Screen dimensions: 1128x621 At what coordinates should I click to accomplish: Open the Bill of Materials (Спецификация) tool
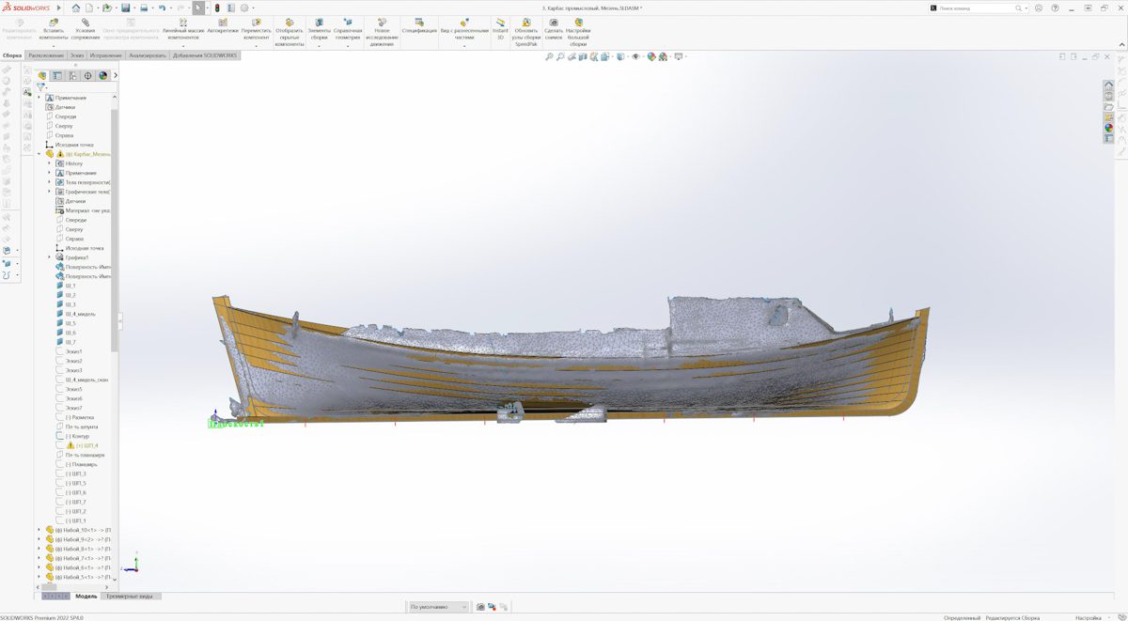pos(419,30)
